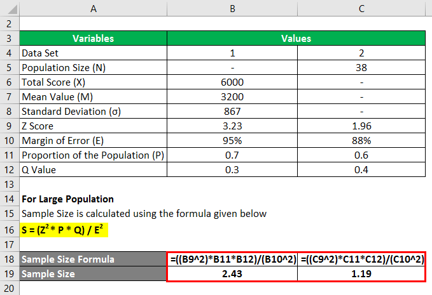Select column A header
This screenshot has height=295, width=432.
pos(94,8)
